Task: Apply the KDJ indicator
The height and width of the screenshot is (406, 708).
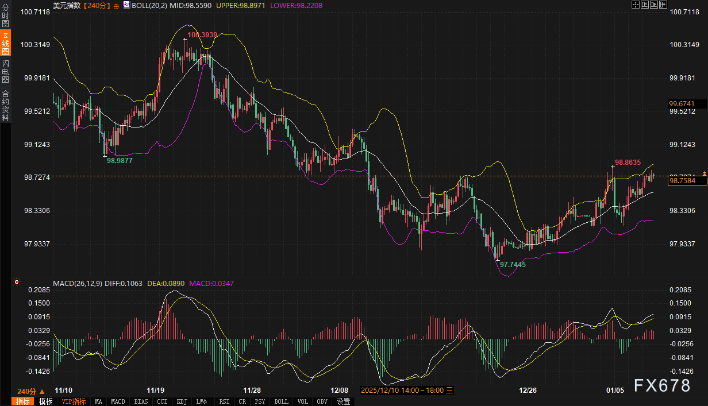Action: [182, 401]
